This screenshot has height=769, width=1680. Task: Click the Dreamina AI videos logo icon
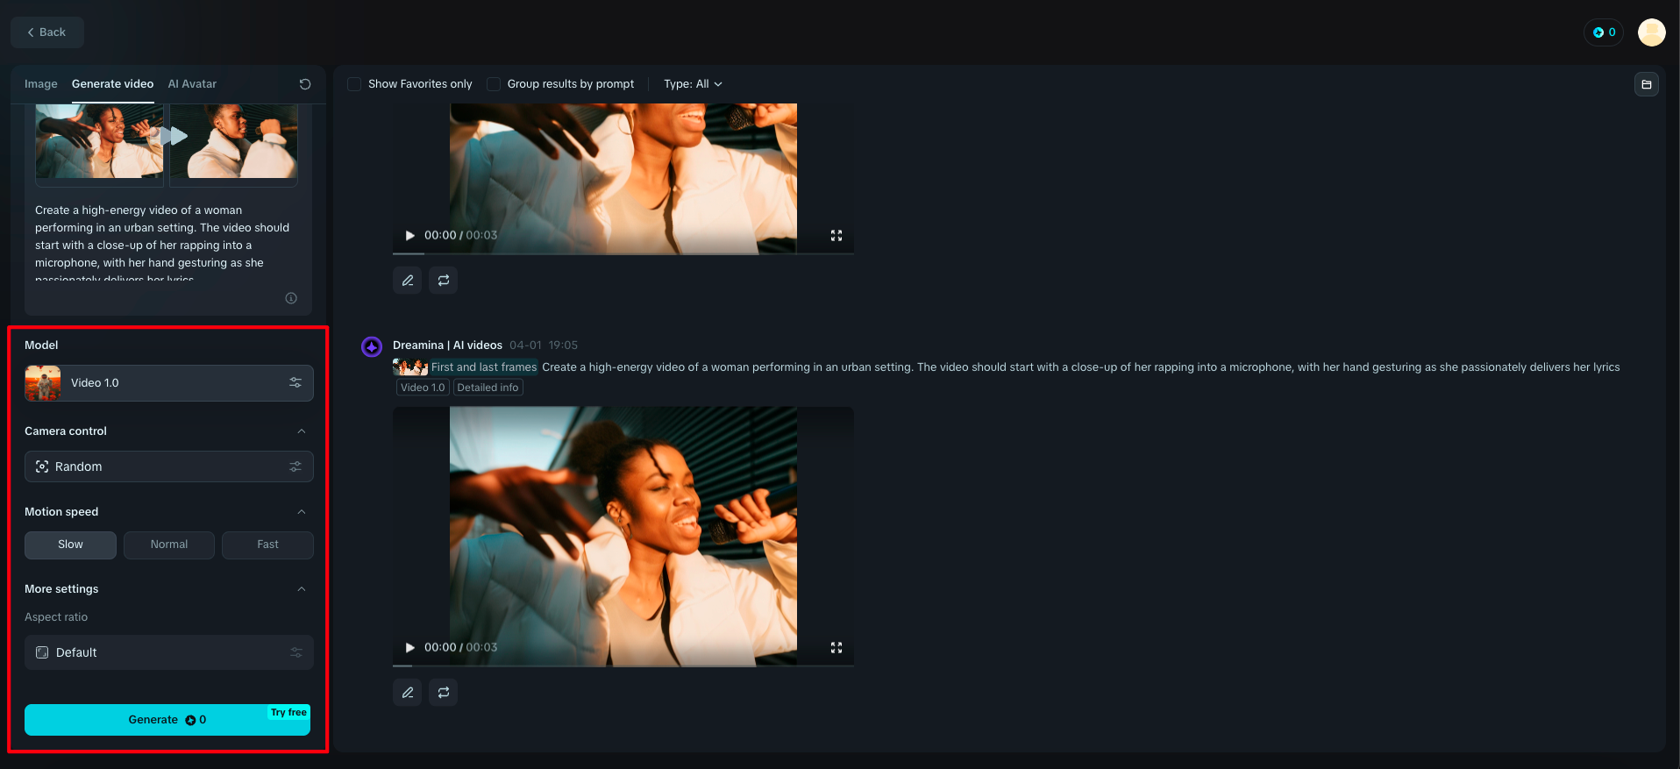tap(372, 346)
